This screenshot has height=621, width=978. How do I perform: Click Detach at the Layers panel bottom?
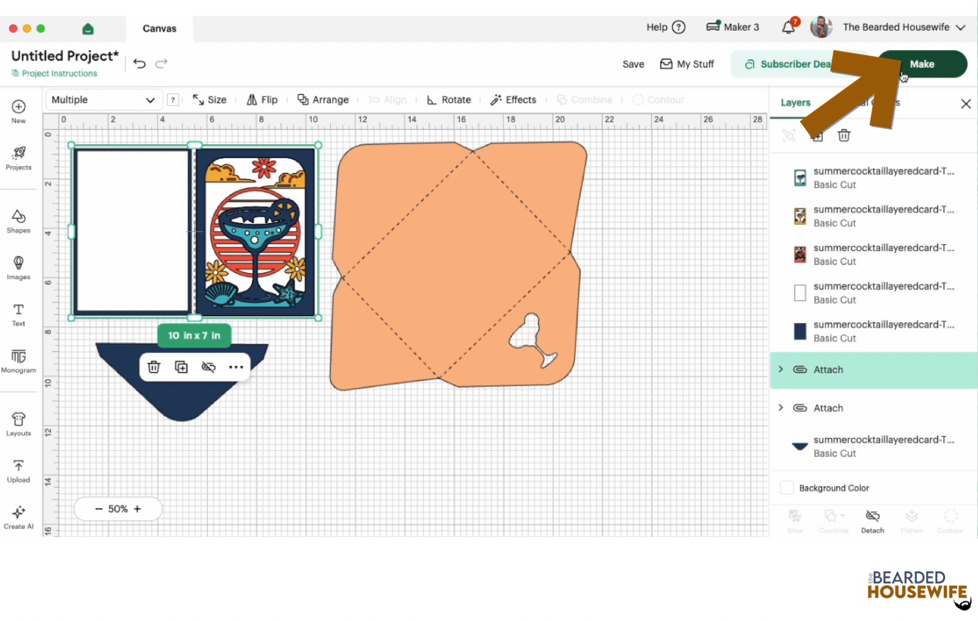click(x=872, y=521)
